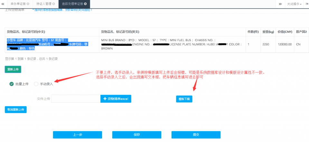Switch to the 申办单证册 tab
The height and width of the screenshot is (142, 309).
pos(18,4)
